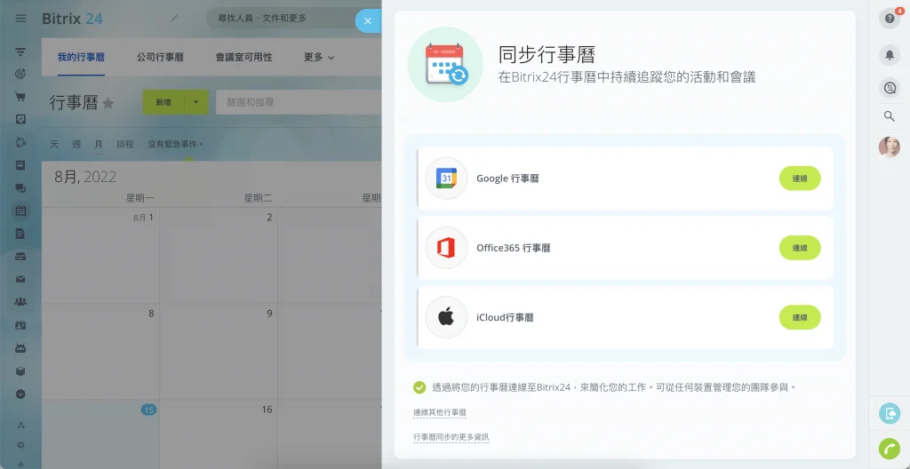Expand the circled chevron in left sidebar
The height and width of the screenshot is (469, 910).
click(20, 393)
